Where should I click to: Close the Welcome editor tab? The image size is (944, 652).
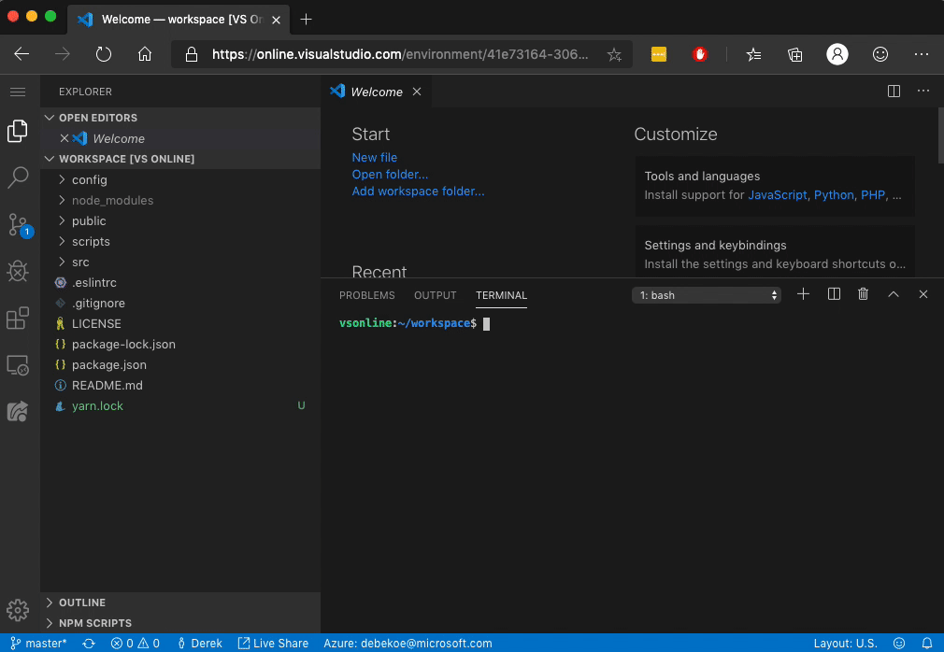coord(417,92)
